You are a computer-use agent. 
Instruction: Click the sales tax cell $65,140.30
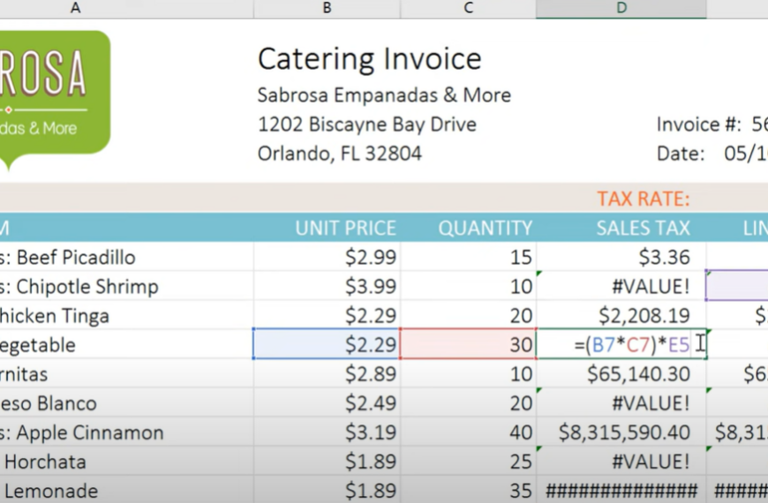[621, 373]
